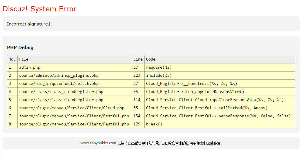This screenshot has width=301, height=157.
Task: Select row number 1 cell
Action: (x=12, y=67)
